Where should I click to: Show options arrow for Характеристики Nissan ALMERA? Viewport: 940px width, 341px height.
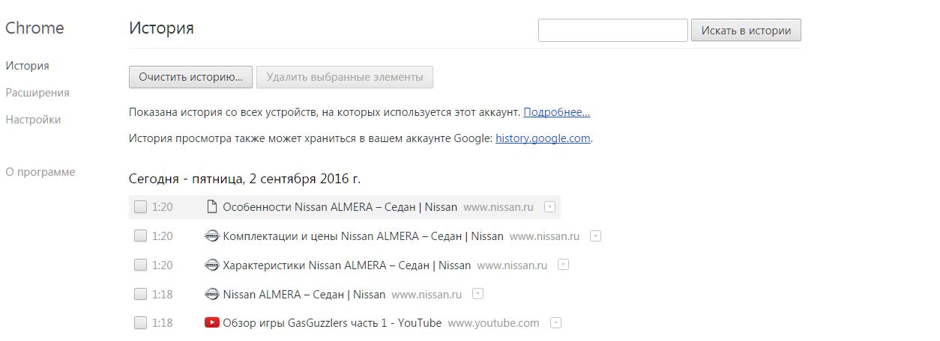coord(564,265)
